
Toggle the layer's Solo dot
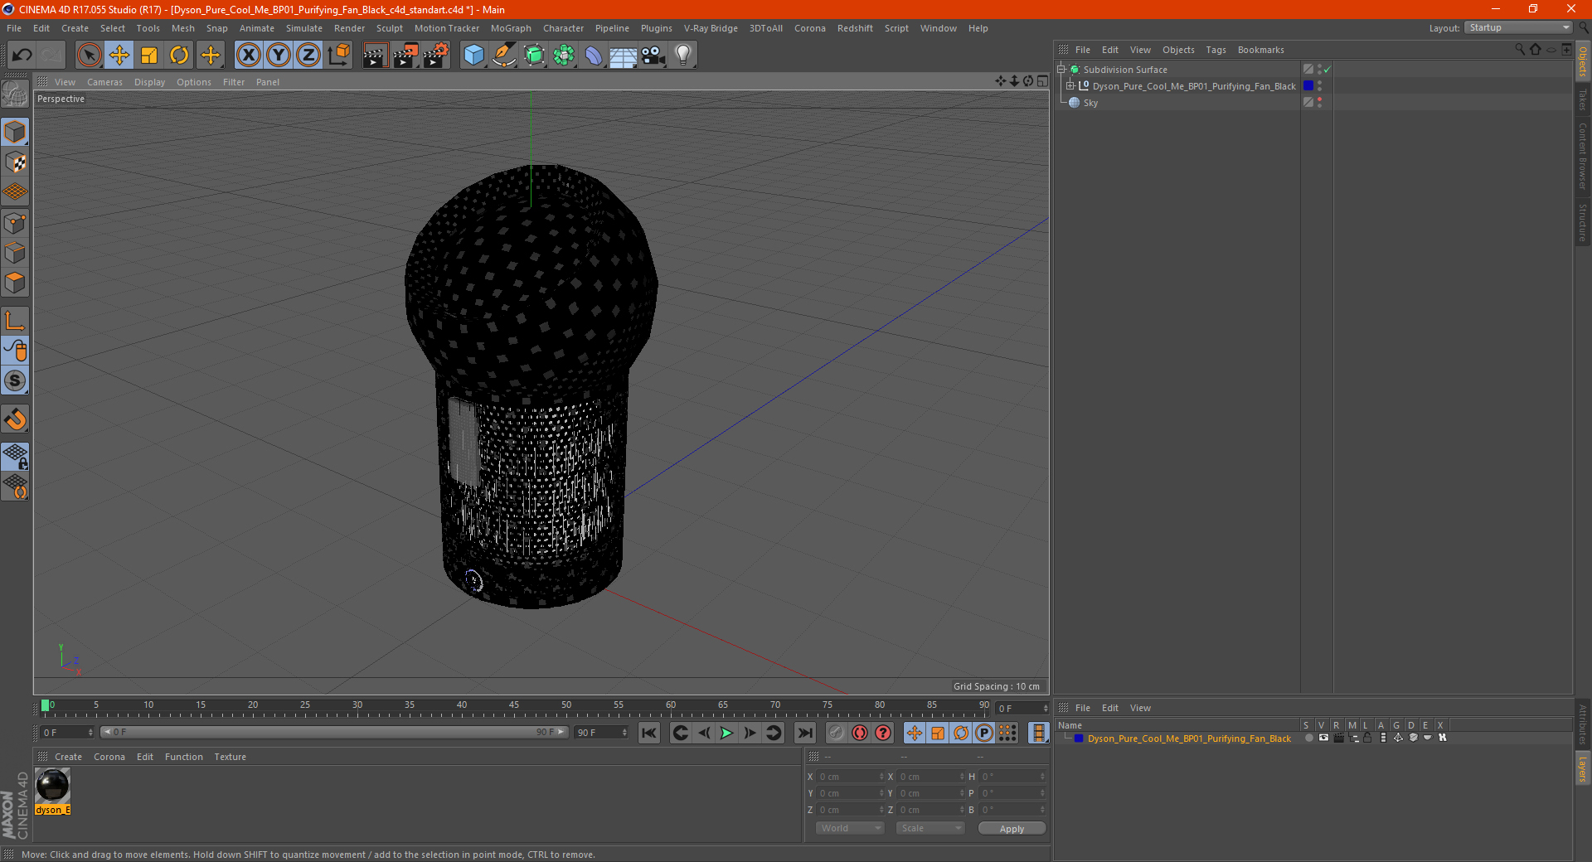tap(1308, 738)
